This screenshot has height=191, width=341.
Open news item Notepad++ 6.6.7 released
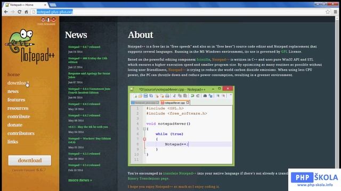[x=84, y=47]
